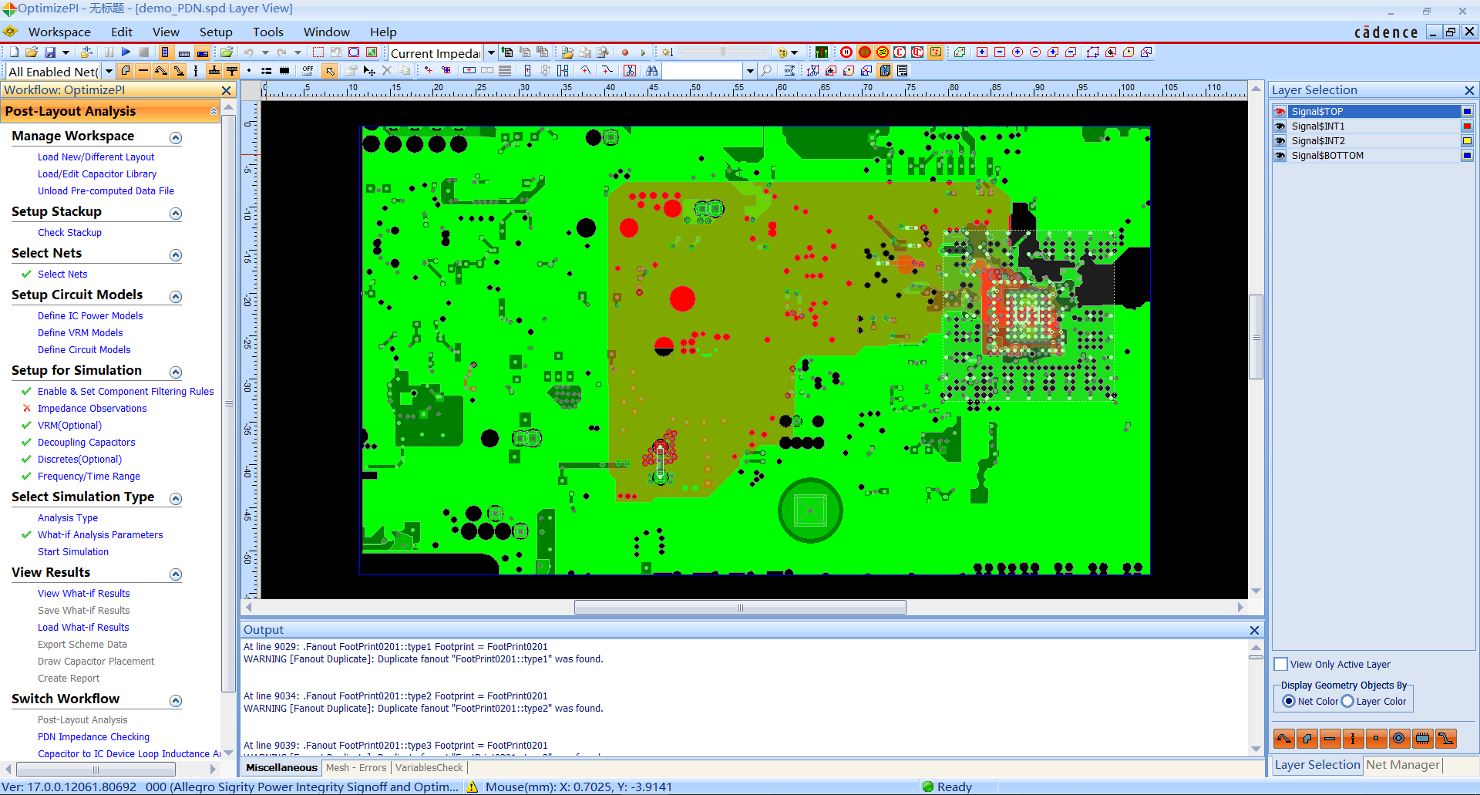Click the toolbar search input field
1480x795 pixels.
(703, 71)
